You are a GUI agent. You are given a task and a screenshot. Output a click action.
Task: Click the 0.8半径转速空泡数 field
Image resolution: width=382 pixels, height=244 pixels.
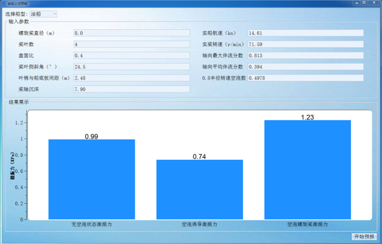click(x=305, y=78)
